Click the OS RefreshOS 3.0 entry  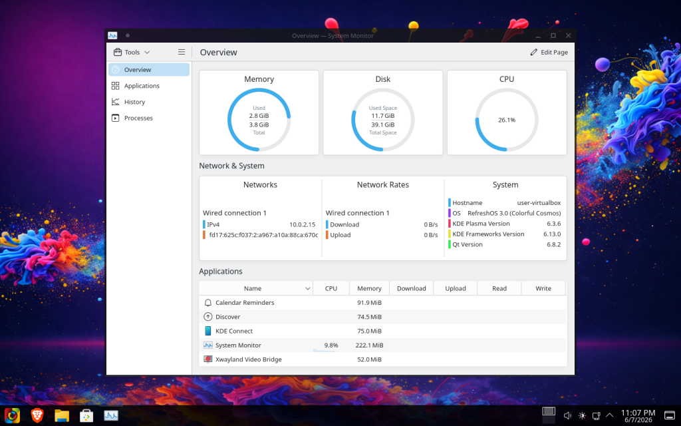click(x=506, y=213)
